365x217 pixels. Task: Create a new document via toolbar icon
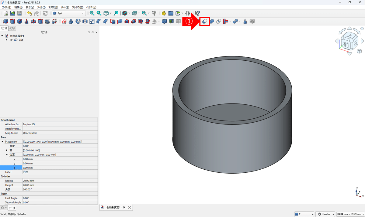[x=6, y=13]
